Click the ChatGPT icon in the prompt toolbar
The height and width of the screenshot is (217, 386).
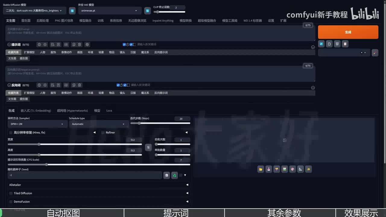87,45
